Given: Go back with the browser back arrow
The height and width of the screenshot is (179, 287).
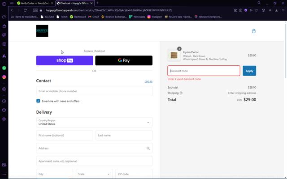Looking at the screenshot, I should point(12,10).
